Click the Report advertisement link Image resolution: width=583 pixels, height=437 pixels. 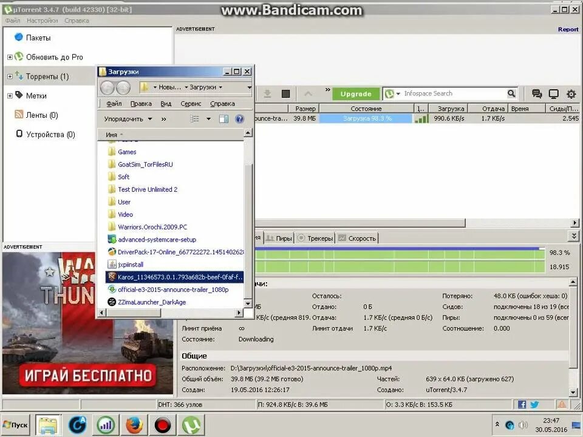coord(568,29)
